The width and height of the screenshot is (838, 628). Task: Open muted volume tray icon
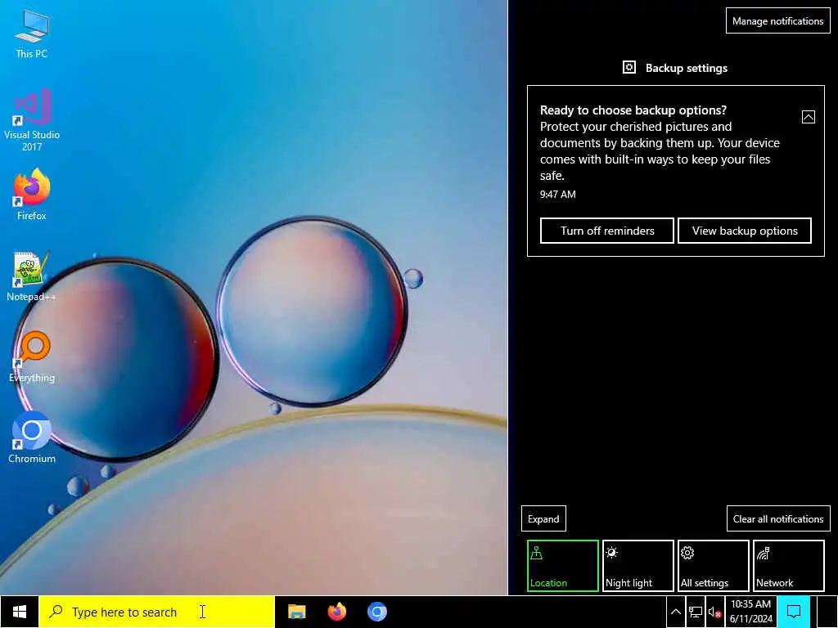[x=714, y=612]
